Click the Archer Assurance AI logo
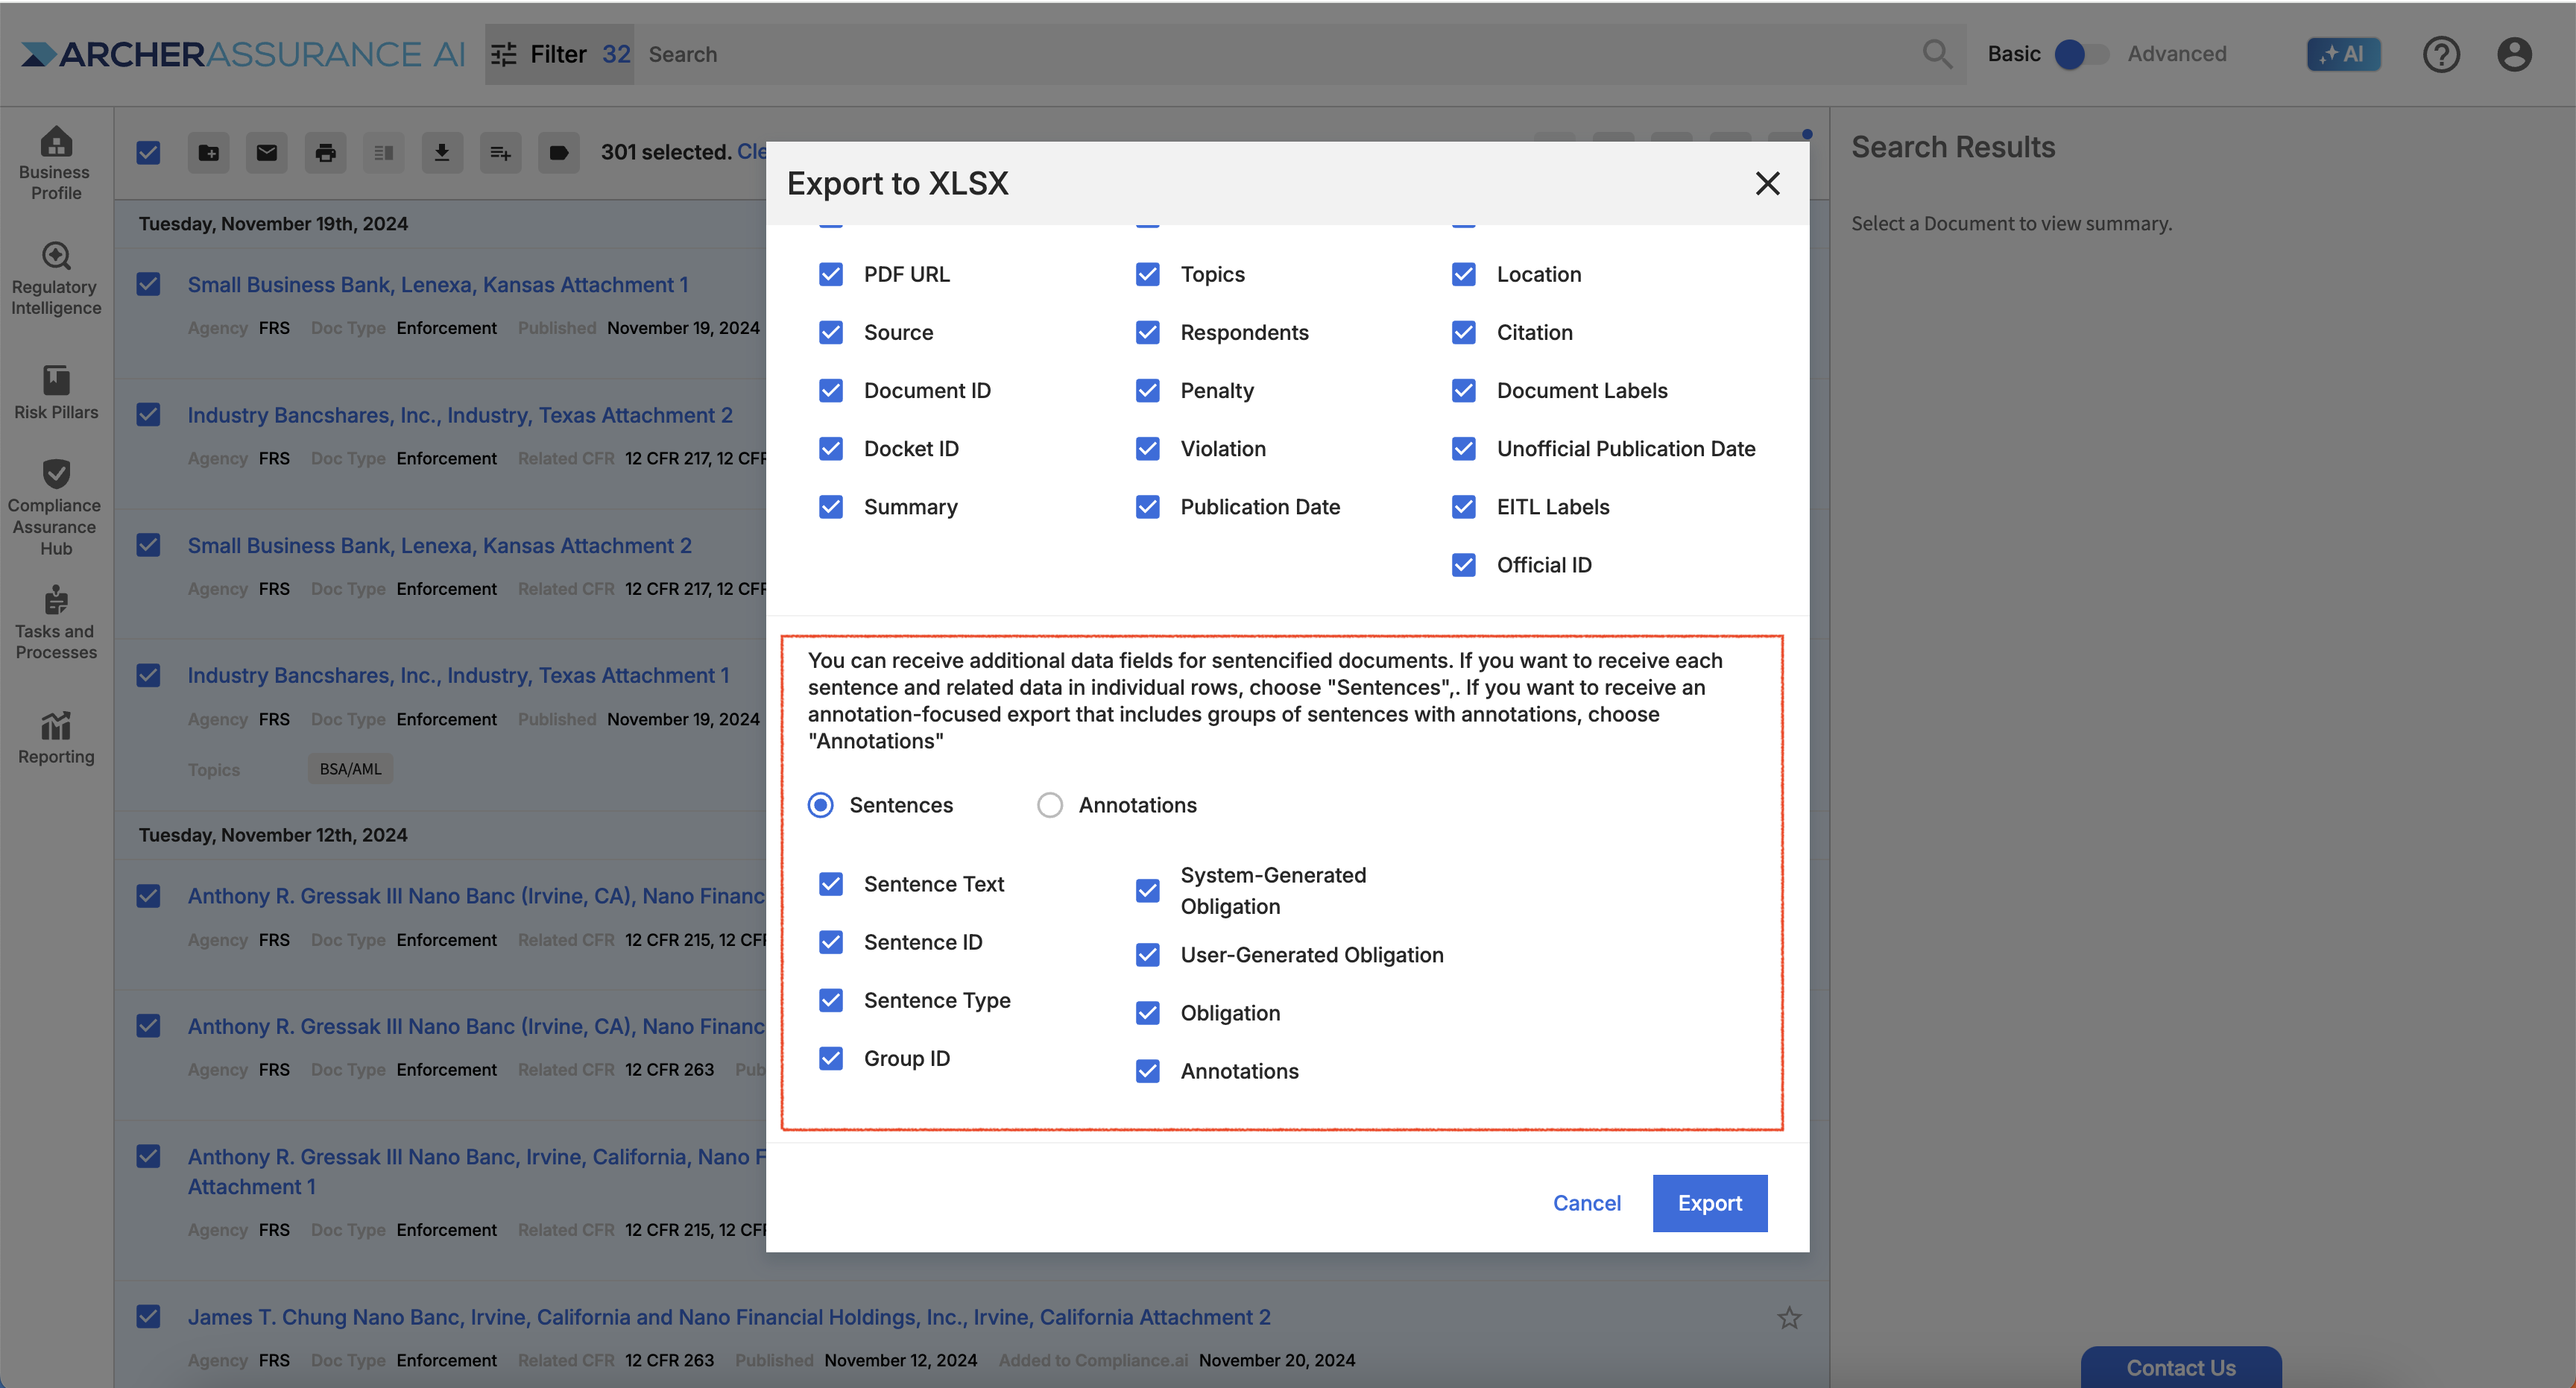Screen dimensions: 2576x1388 tap(243, 54)
